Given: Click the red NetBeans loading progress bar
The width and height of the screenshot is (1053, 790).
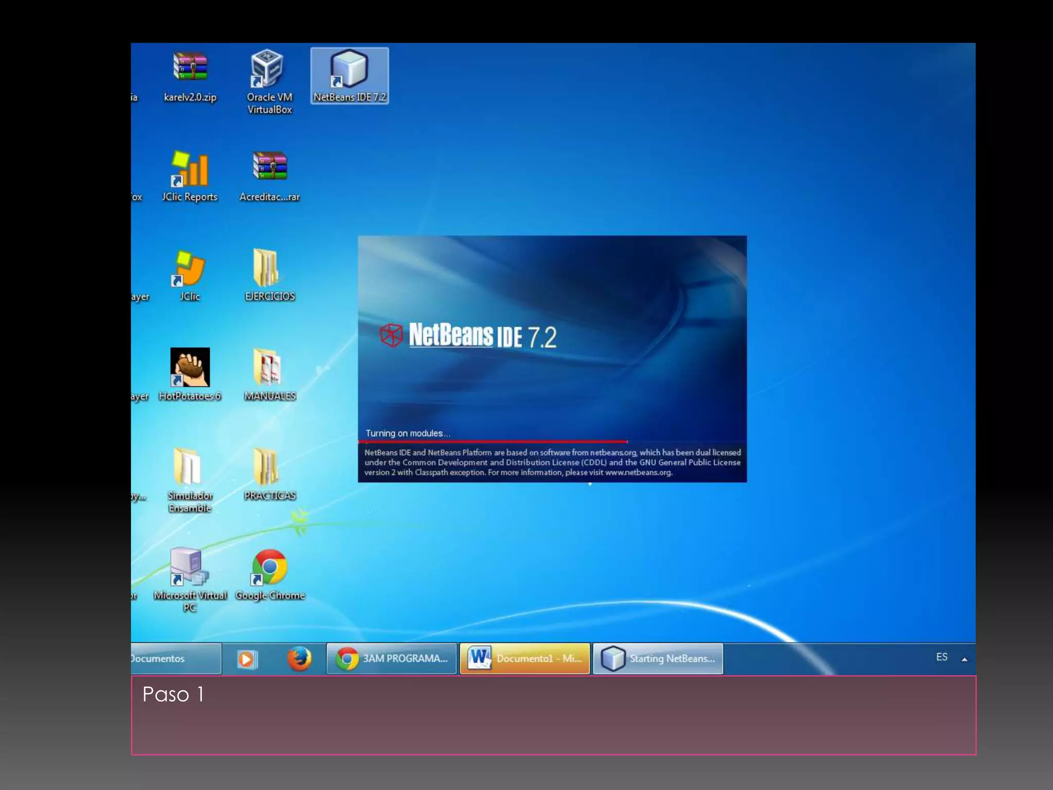Looking at the screenshot, I should click(493, 441).
